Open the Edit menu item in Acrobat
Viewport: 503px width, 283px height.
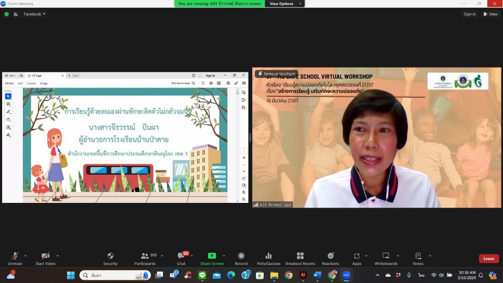20,83
